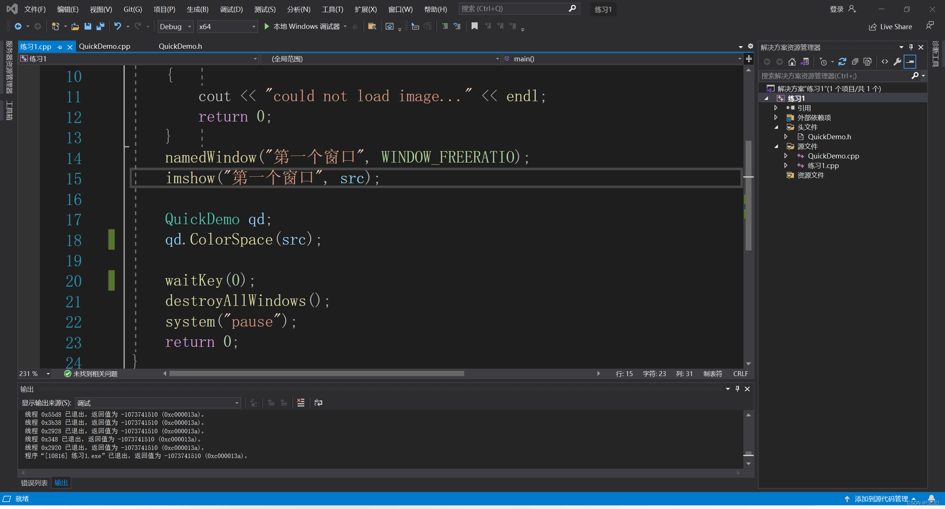945x509 pixels.
Task: Click Collapse All icon in Solution Explorer
Action: [855, 62]
